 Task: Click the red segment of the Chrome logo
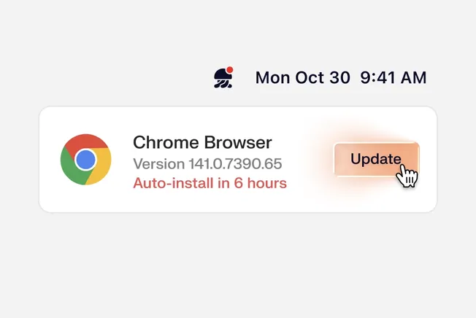tap(85, 141)
